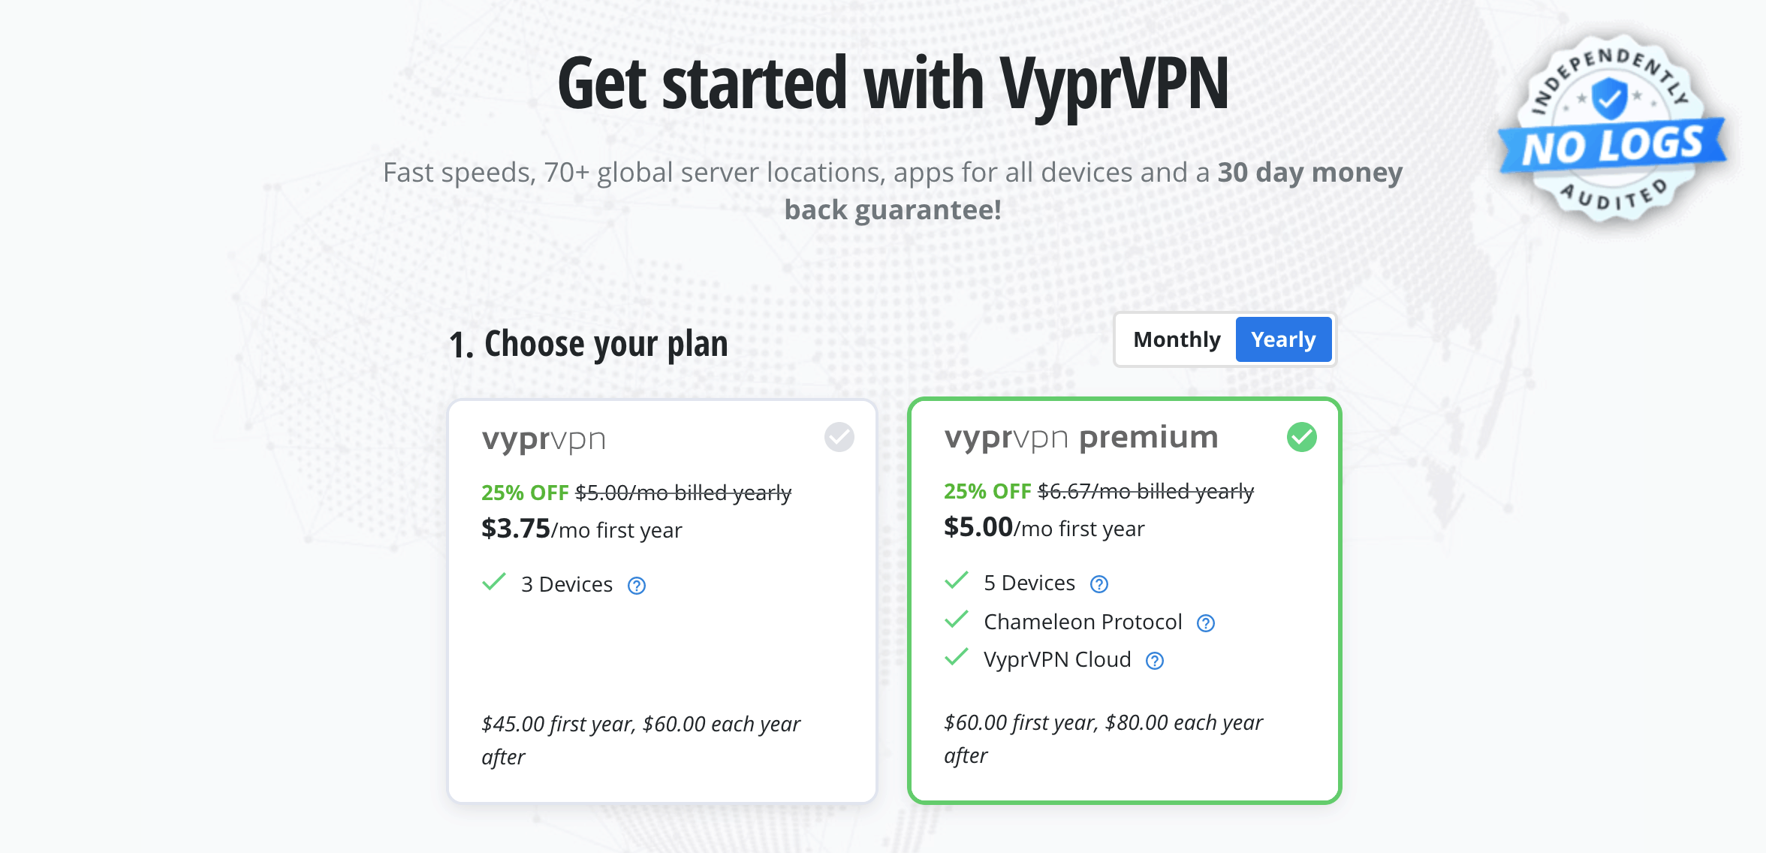Click the $60.00 first year premium billing note

point(1103,739)
